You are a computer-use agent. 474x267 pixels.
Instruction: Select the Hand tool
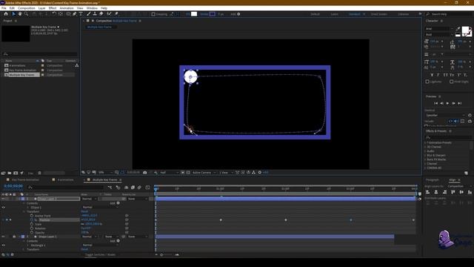20,14
